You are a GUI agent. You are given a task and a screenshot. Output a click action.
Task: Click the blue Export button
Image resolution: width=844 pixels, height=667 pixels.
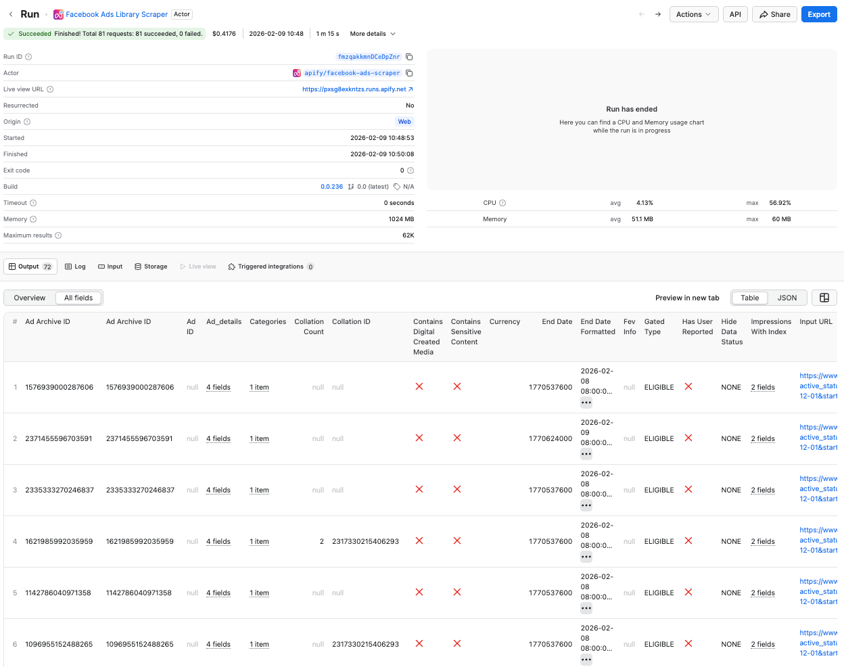pos(818,14)
